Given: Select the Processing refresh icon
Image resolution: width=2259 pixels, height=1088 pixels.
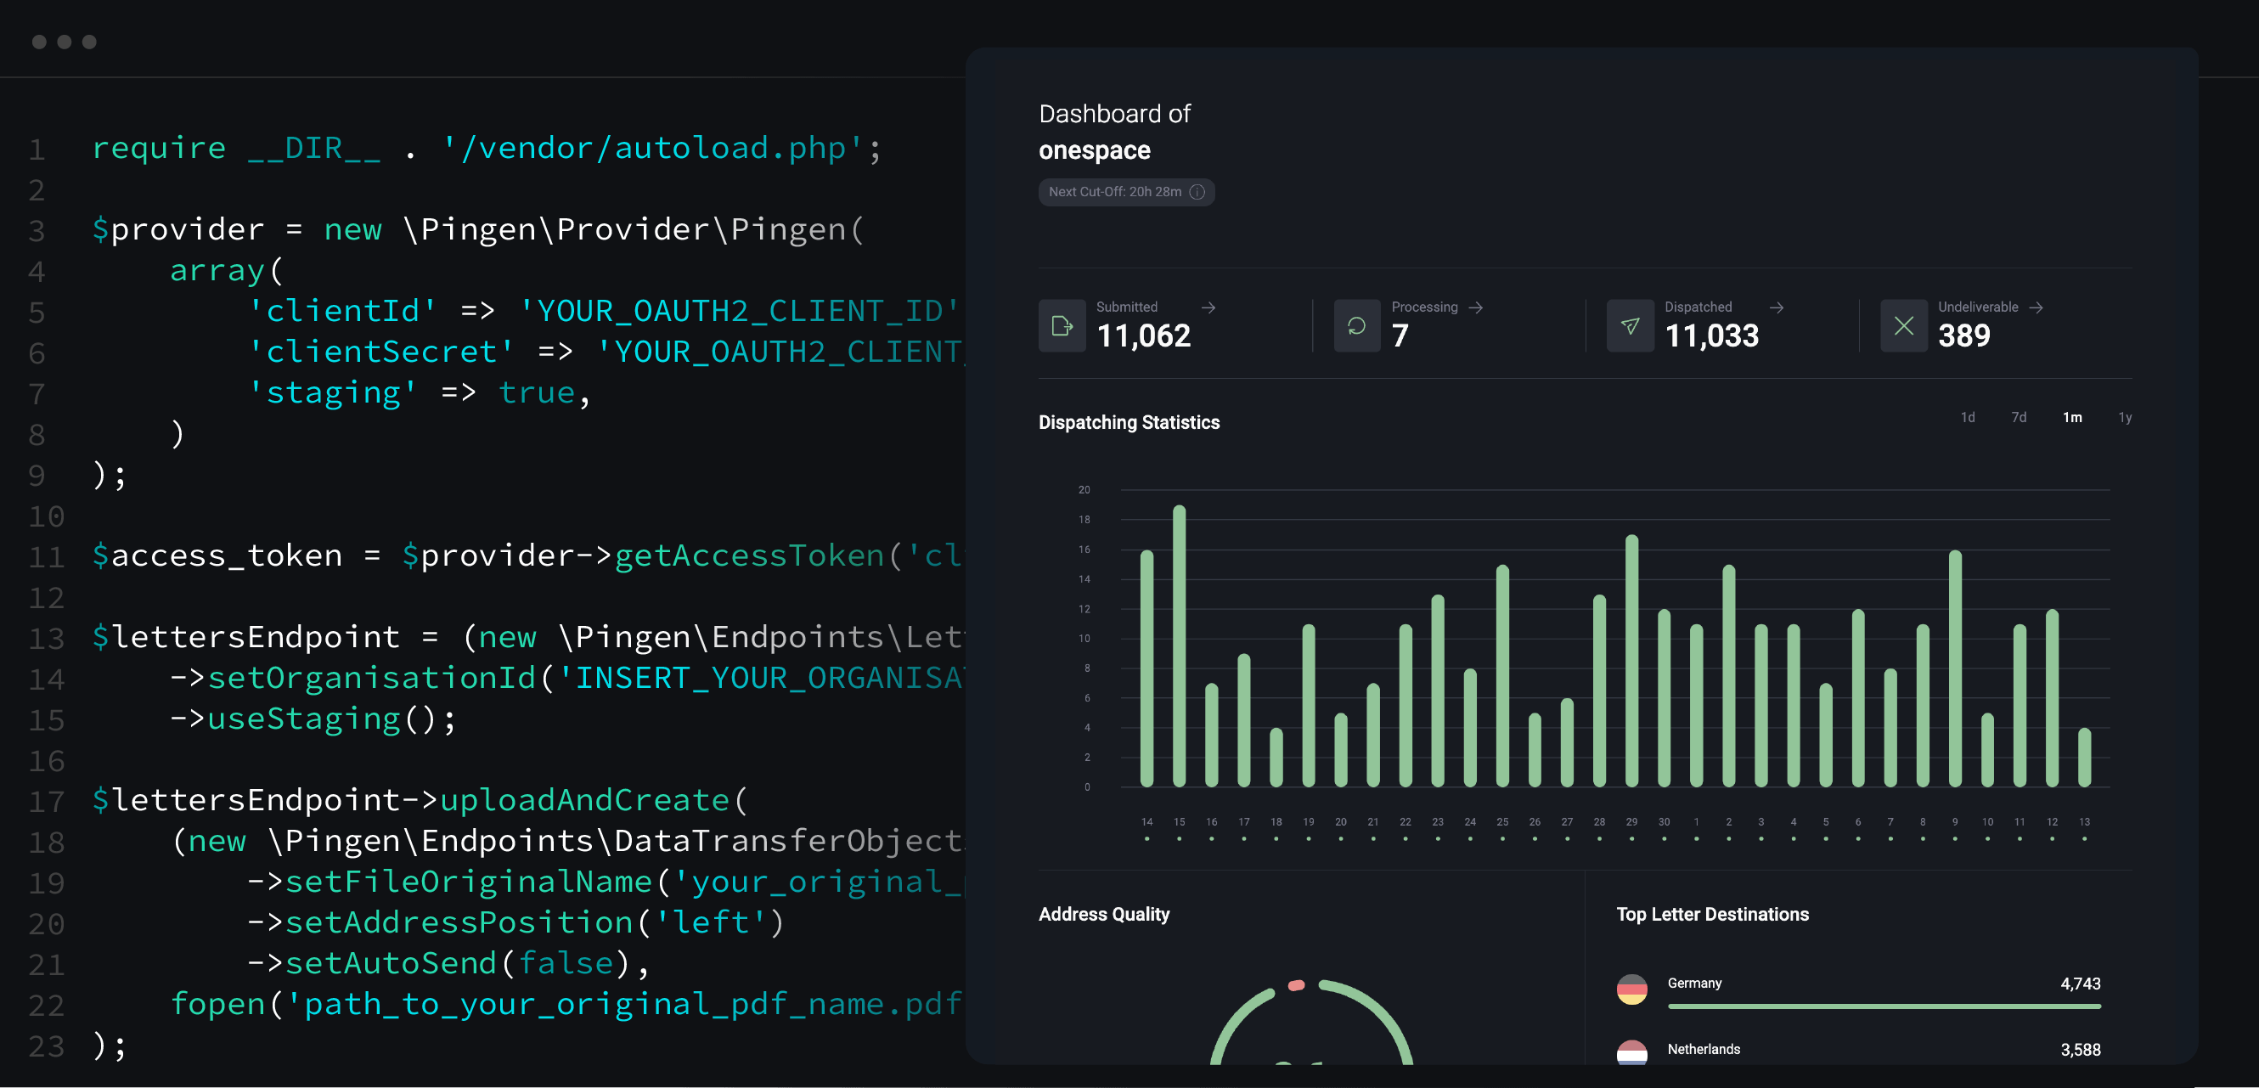Looking at the screenshot, I should (x=1356, y=326).
